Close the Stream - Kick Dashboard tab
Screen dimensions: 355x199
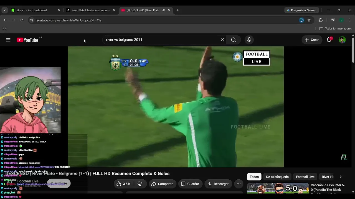click(x=59, y=10)
